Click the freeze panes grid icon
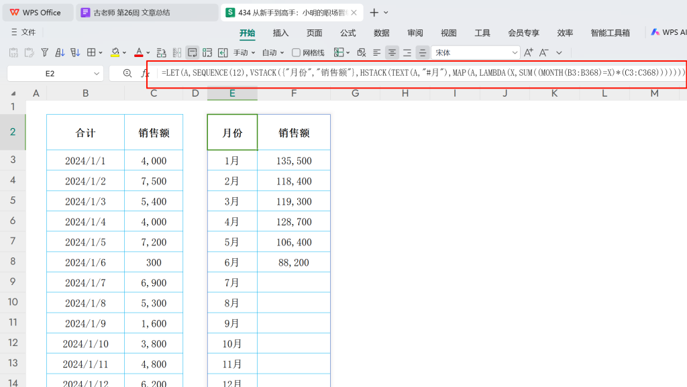This screenshot has width=687, height=387. (x=339, y=52)
